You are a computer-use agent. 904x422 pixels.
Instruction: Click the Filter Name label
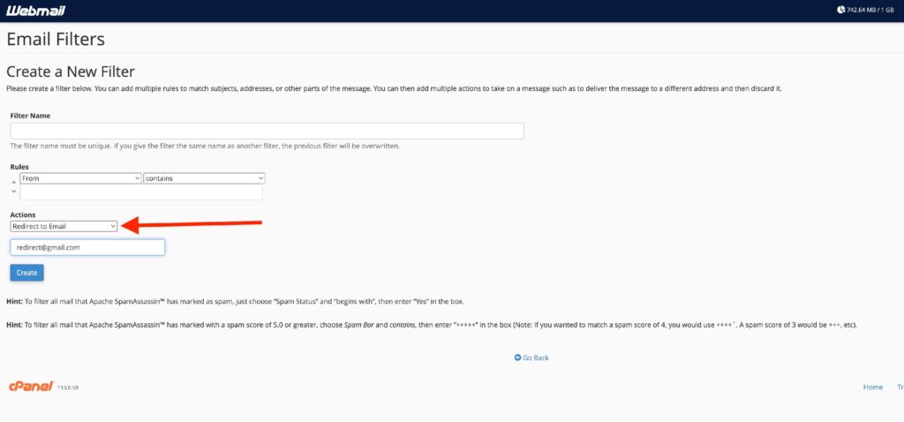coord(30,116)
